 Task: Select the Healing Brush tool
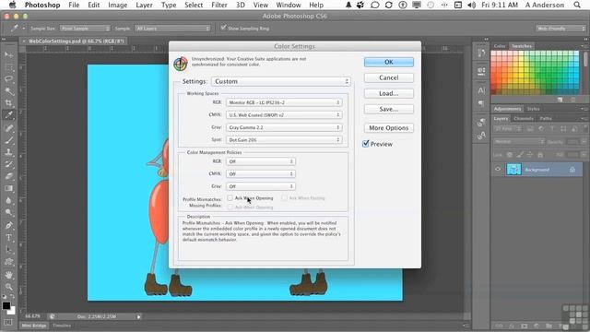click(x=8, y=128)
